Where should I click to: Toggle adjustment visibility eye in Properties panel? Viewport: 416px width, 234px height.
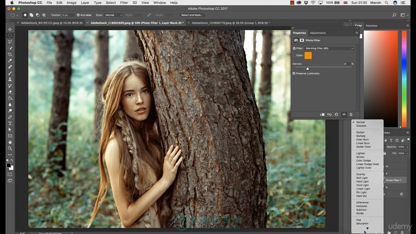(x=344, y=114)
